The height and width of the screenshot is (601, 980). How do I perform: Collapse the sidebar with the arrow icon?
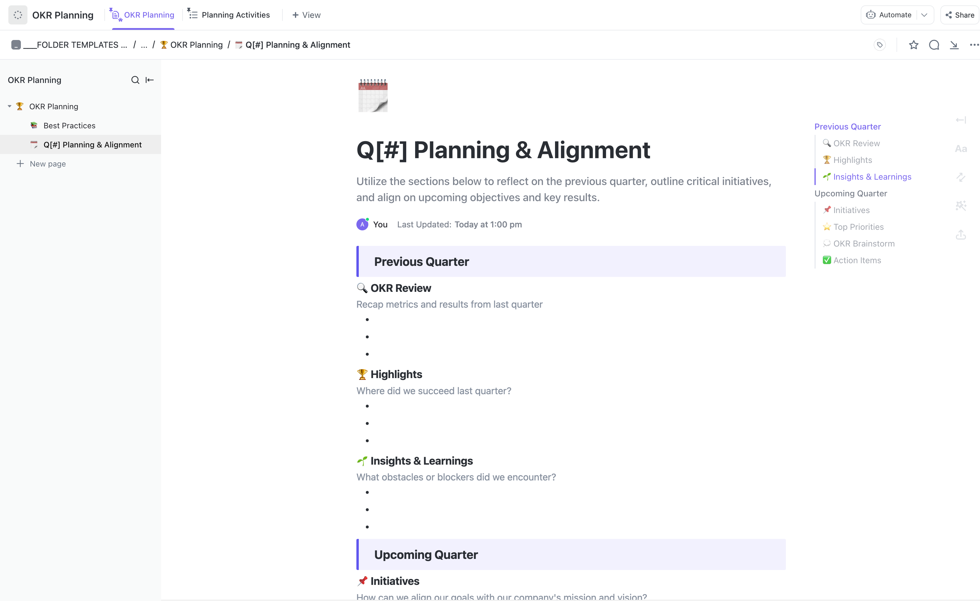tap(149, 80)
